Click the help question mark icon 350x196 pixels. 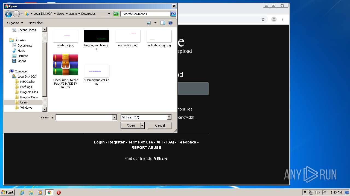[170, 23]
